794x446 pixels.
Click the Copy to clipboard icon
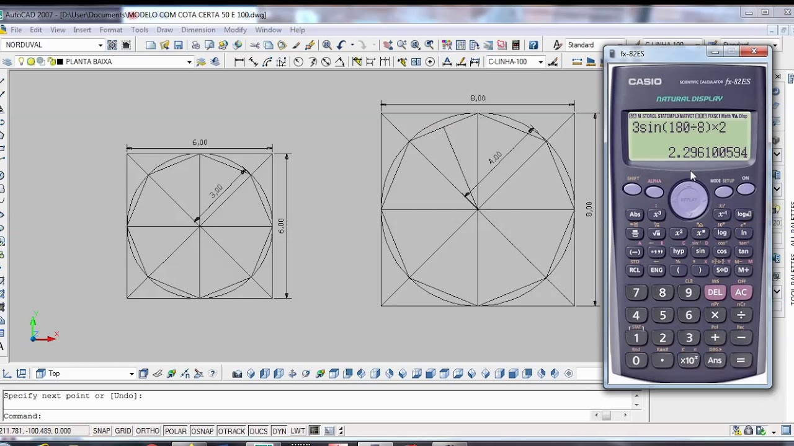point(269,45)
